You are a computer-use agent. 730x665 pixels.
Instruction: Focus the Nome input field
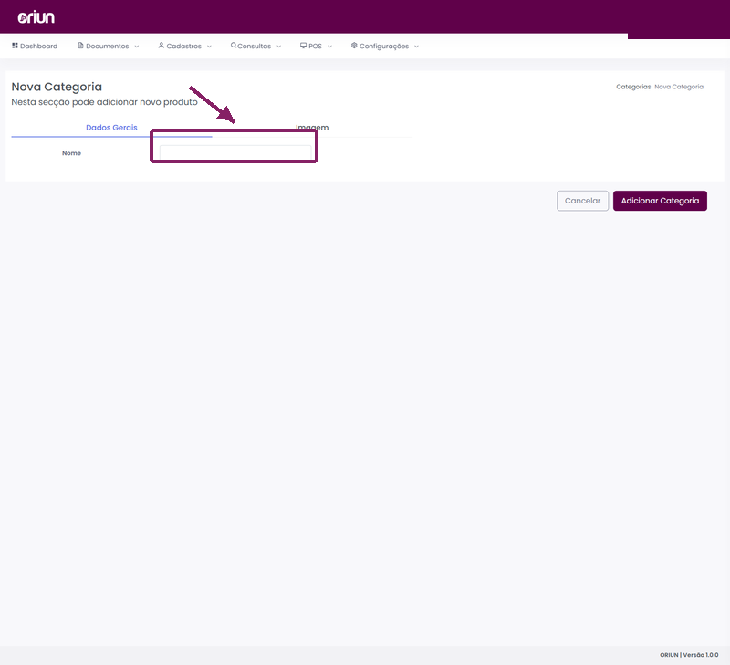pos(235,152)
